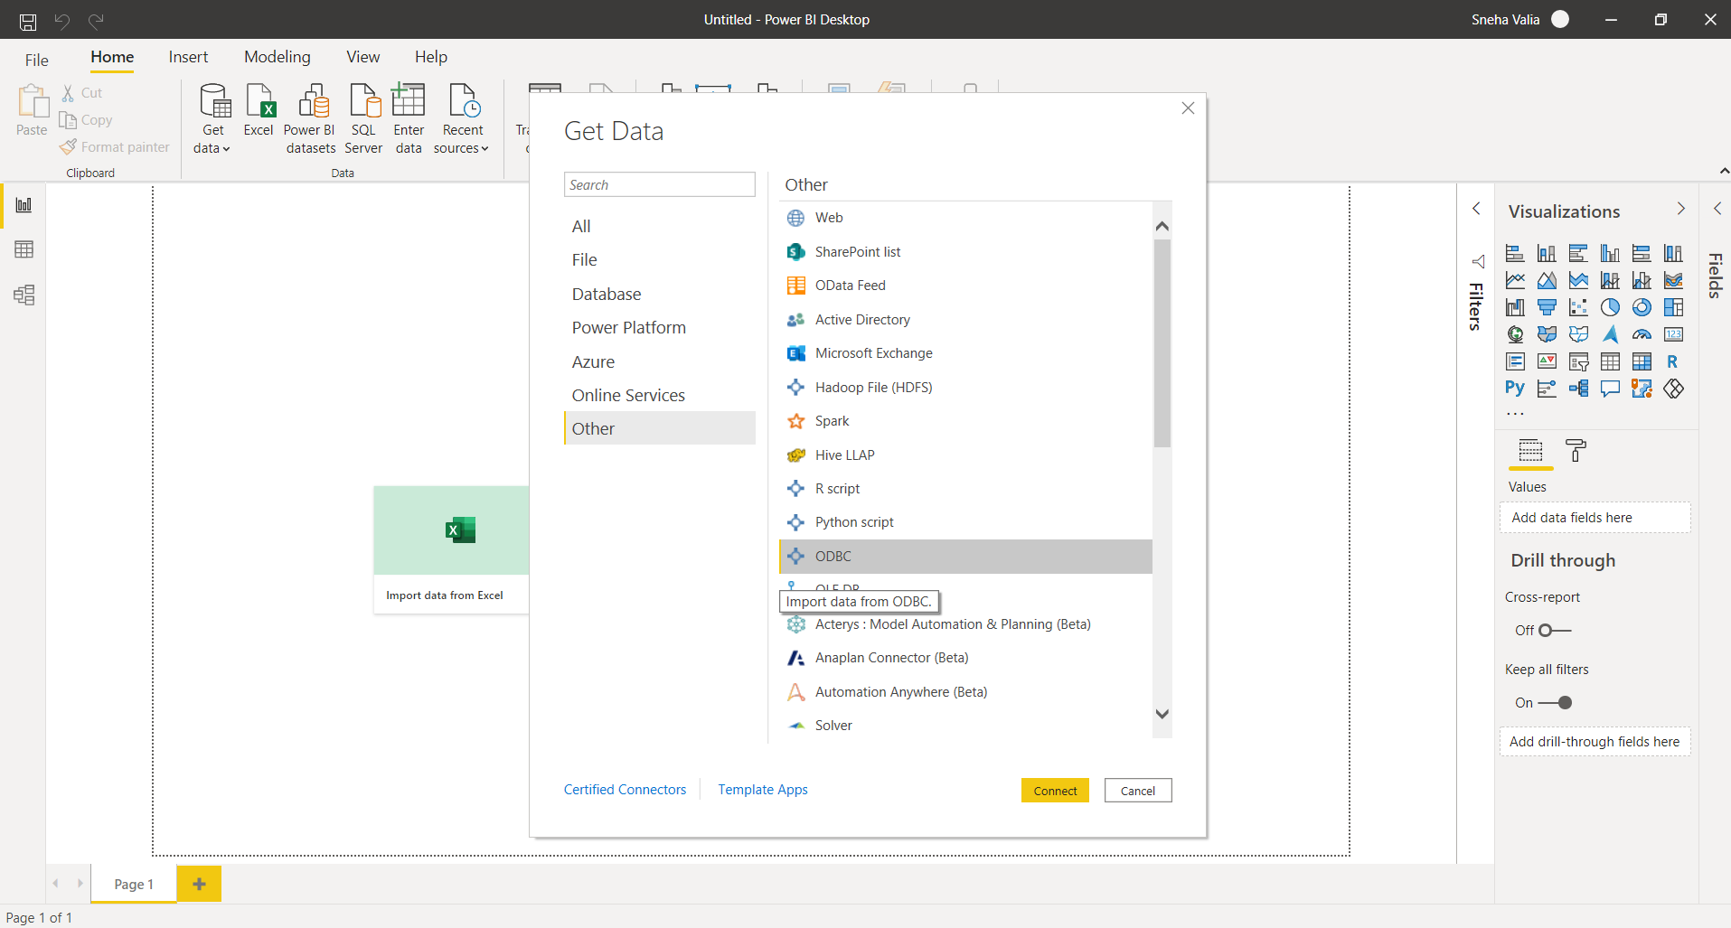Expand the Filters pane chevron
The width and height of the screenshot is (1731, 928).
tap(1476, 209)
